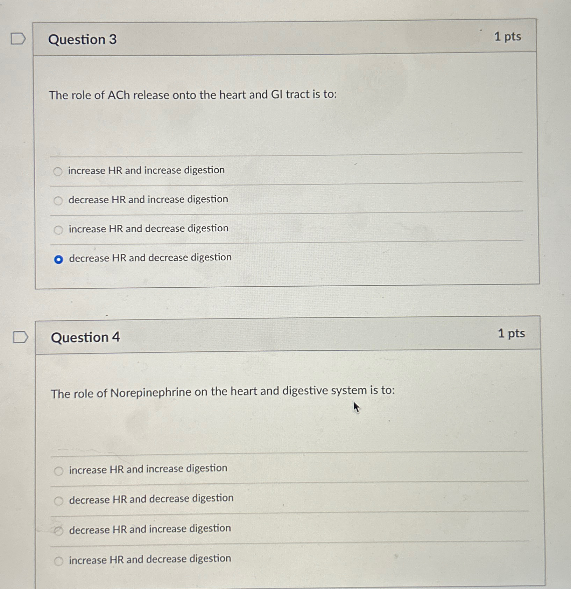Click the '1 pts' label on Question 3
Viewport: 571px width, 589px height.
click(509, 37)
